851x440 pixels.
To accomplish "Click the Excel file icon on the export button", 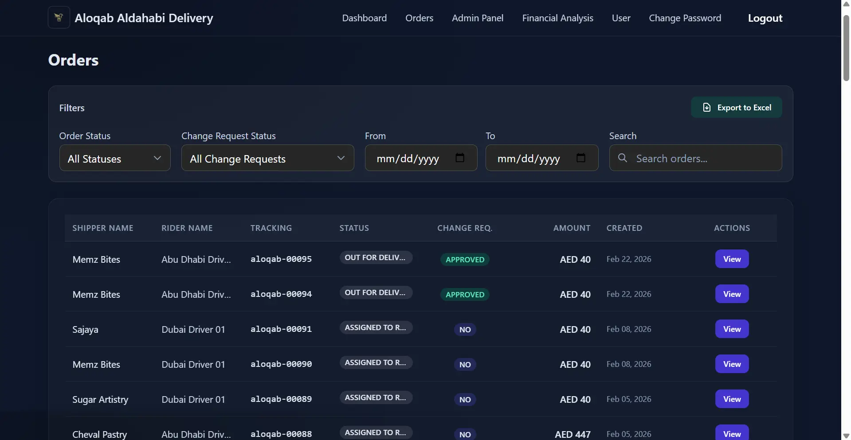I will [x=706, y=107].
